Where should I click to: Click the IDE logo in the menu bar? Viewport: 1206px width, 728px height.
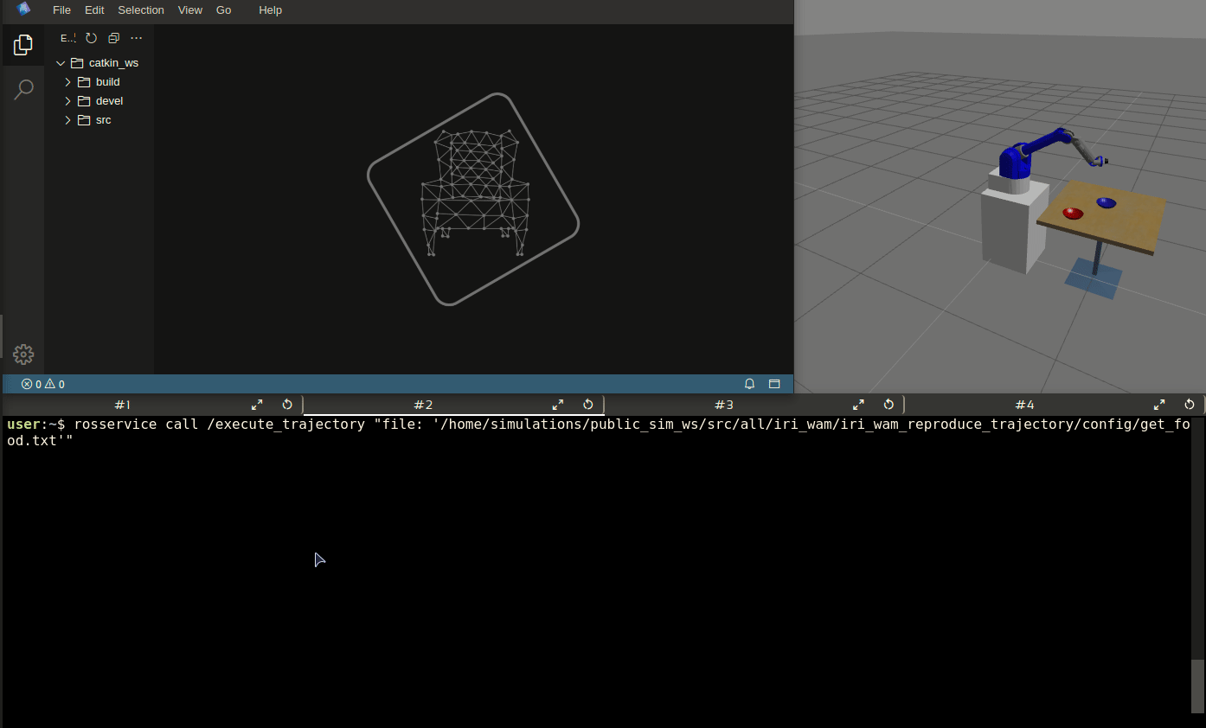click(x=23, y=10)
